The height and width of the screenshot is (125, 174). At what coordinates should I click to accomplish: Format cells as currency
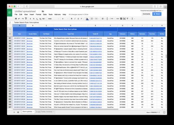pos(30,19)
